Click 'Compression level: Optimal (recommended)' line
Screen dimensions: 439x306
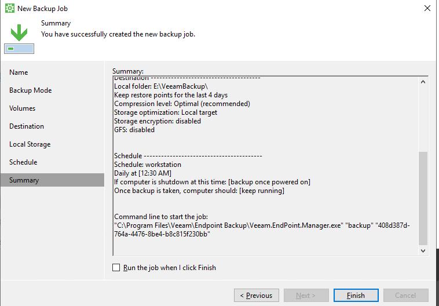click(182, 104)
